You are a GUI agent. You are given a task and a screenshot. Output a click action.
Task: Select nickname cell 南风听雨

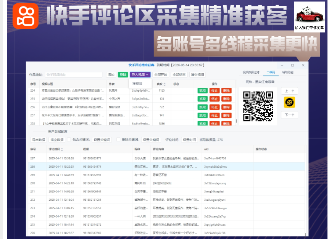point(140,183)
